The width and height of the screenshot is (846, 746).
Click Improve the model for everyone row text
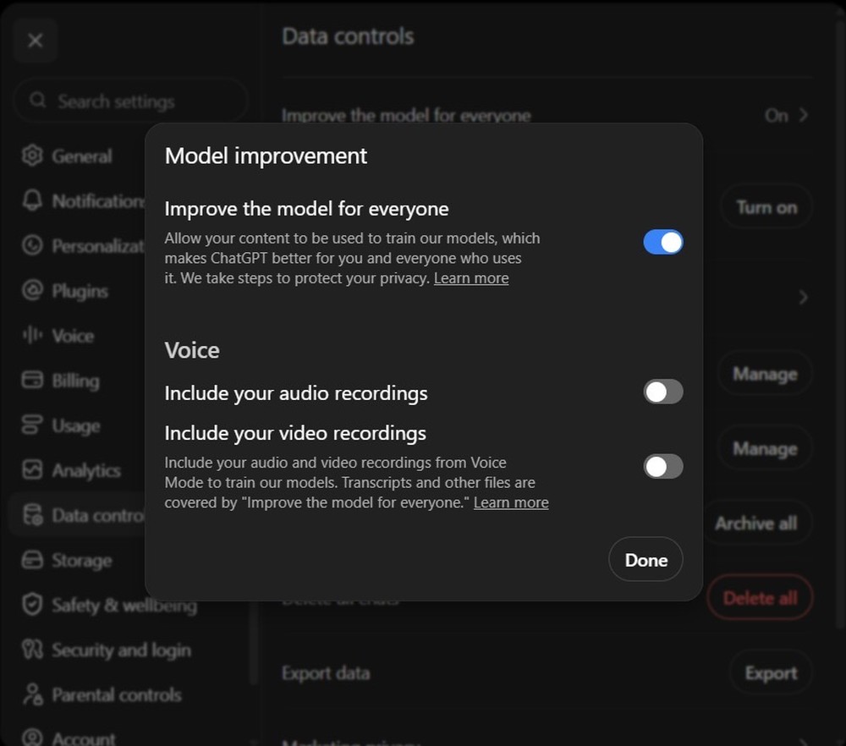point(406,115)
